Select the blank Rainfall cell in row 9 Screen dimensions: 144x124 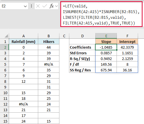click(23, 87)
